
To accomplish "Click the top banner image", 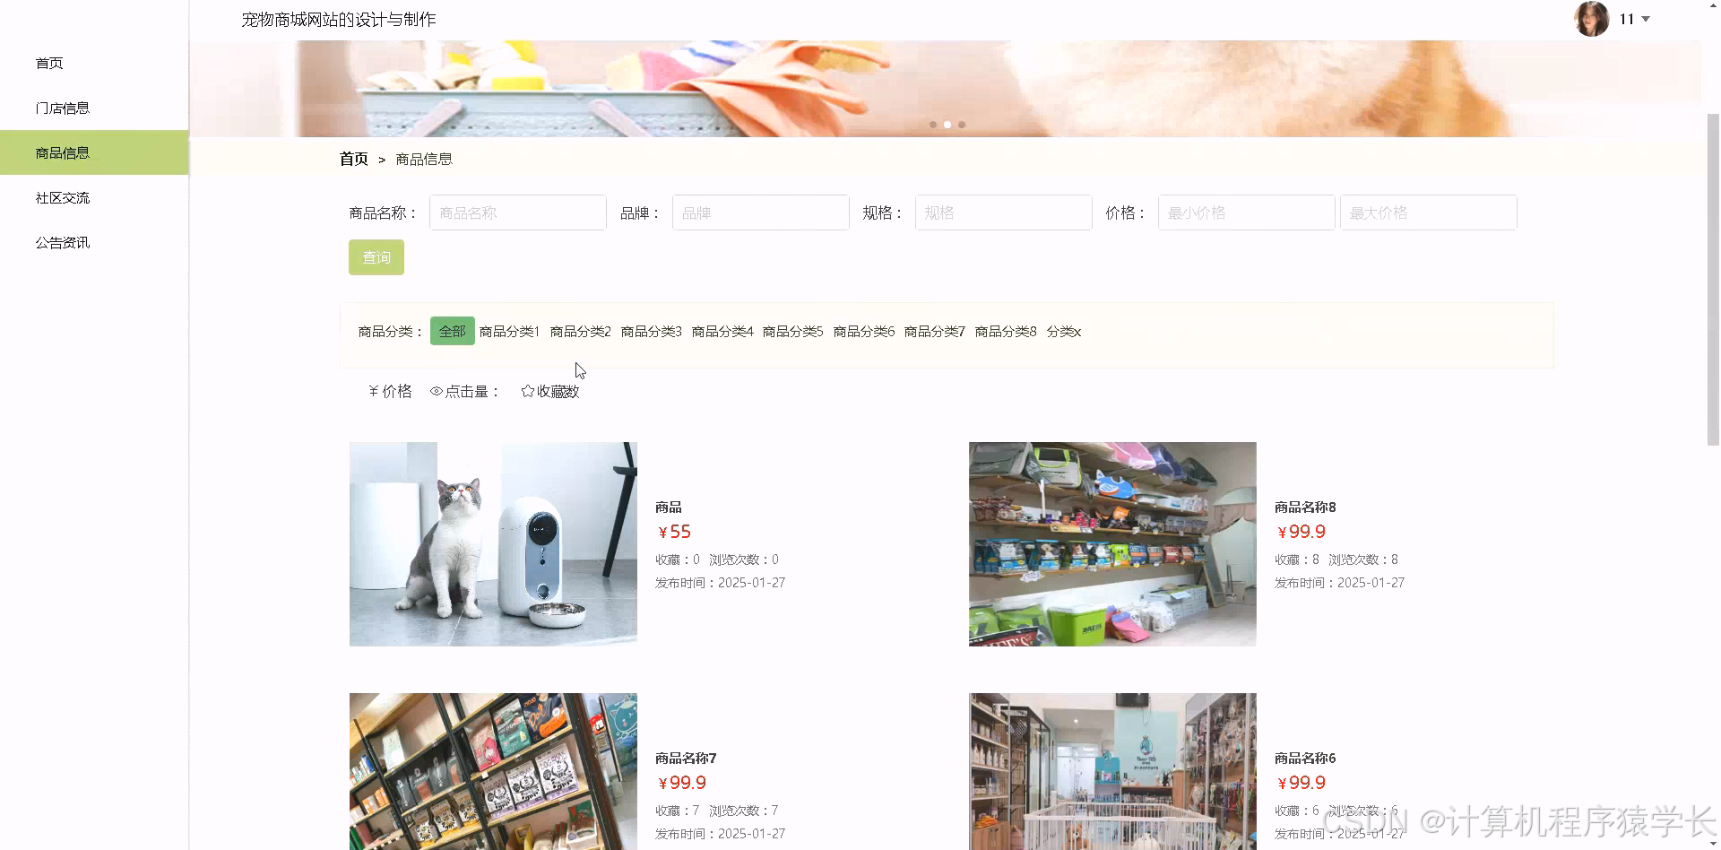I will pyautogui.click(x=946, y=88).
